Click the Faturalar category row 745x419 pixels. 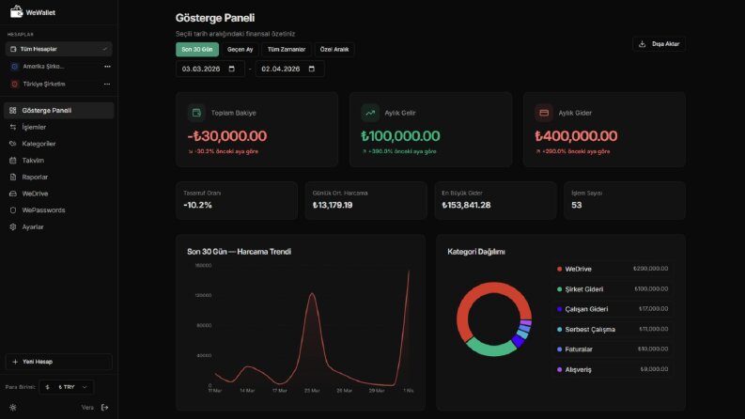coord(613,349)
